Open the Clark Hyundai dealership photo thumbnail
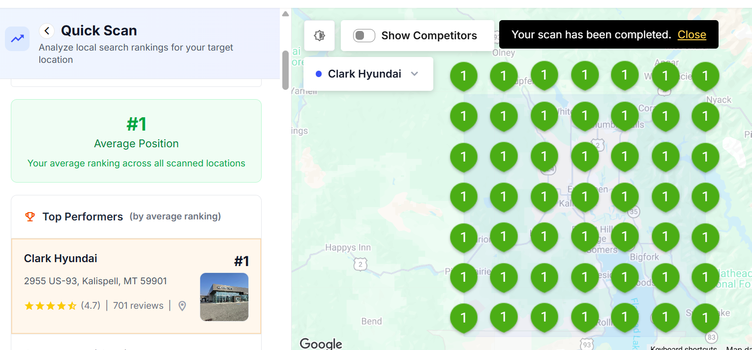Image resolution: width=752 pixels, height=350 pixels. coord(224,297)
